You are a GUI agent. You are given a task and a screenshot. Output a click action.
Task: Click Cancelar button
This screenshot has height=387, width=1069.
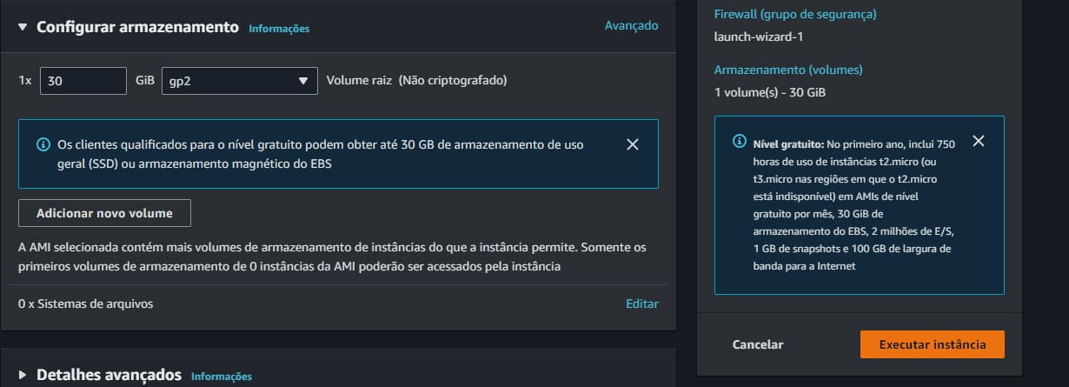[758, 344]
